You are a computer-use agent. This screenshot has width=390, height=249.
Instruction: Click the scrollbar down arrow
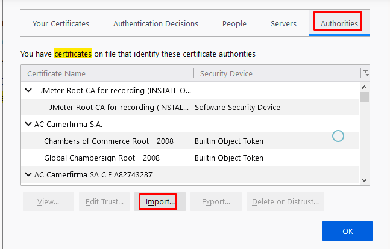[x=364, y=180]
